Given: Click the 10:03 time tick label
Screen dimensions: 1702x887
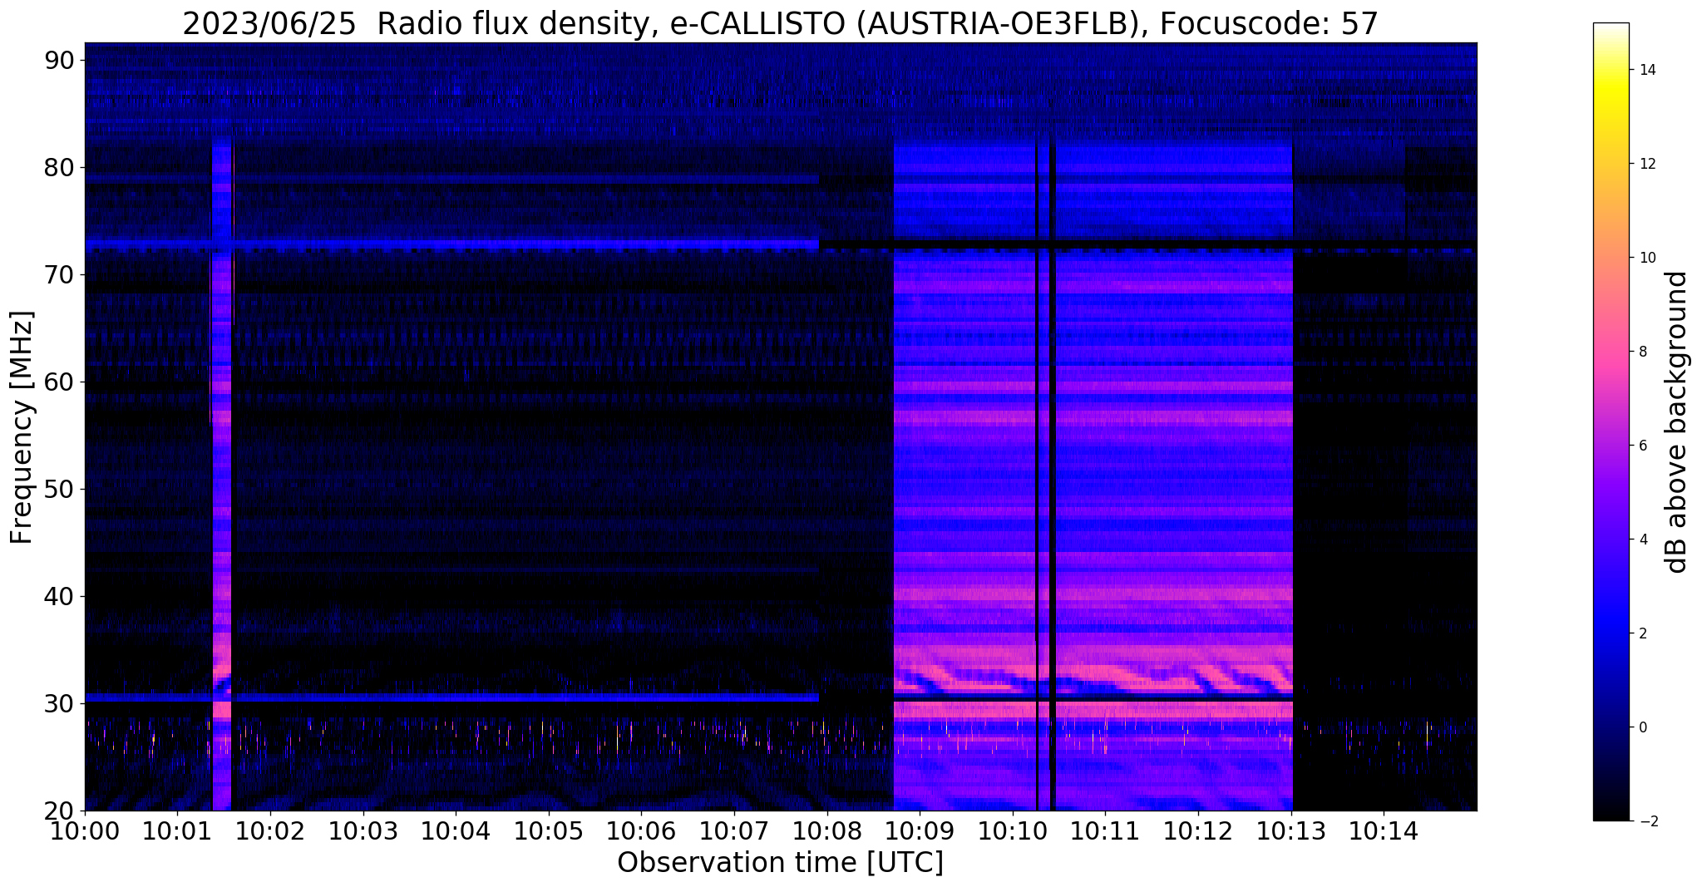Looking at the screenshot, I should click(363, 832).
